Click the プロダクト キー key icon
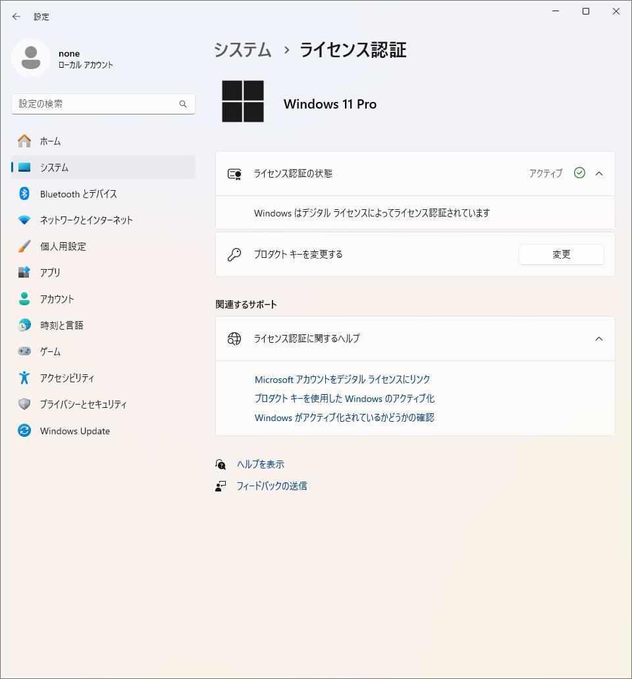Viewport: 632px width, 679px height. pyautogui.click(x=234, y=255)
